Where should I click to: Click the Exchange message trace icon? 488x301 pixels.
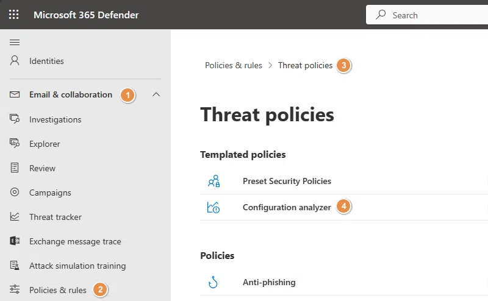coord(15,241)
